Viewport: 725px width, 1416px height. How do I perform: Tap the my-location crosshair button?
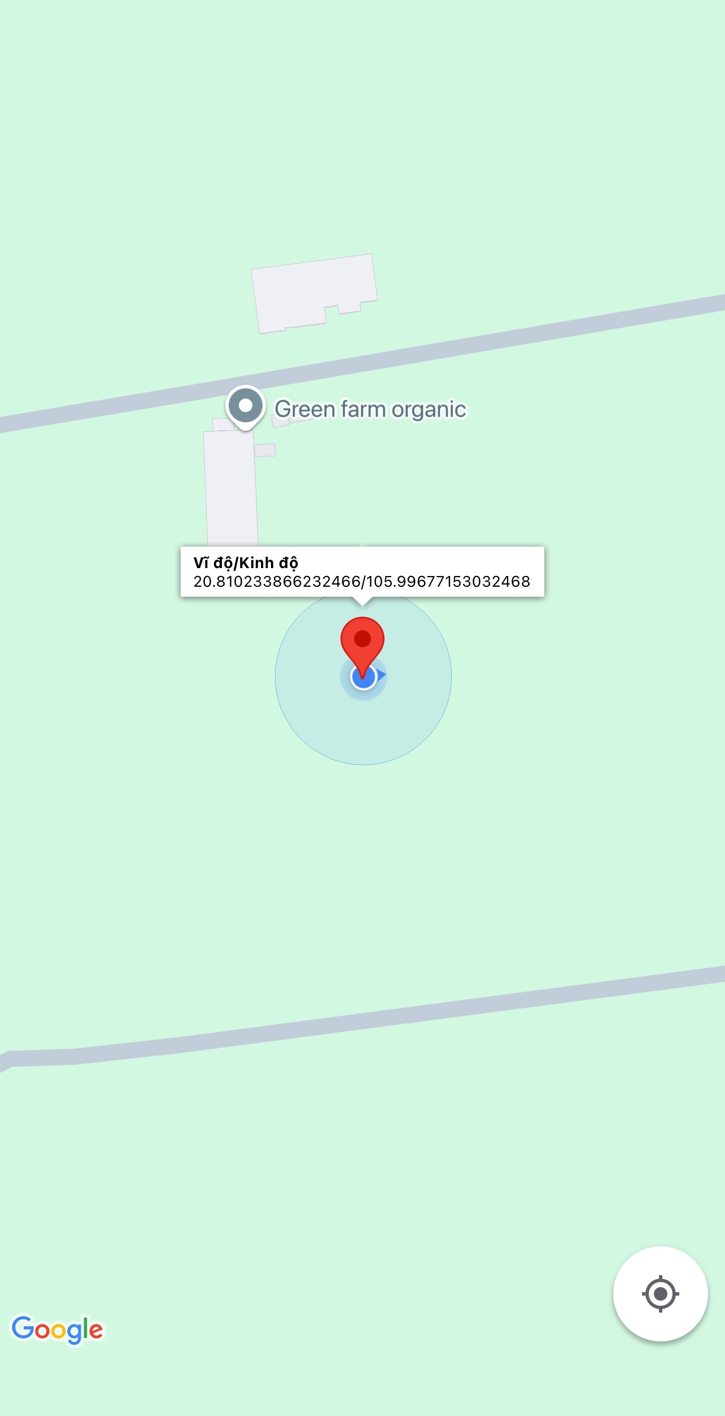pyautogui.click(x=660, y=1293)
